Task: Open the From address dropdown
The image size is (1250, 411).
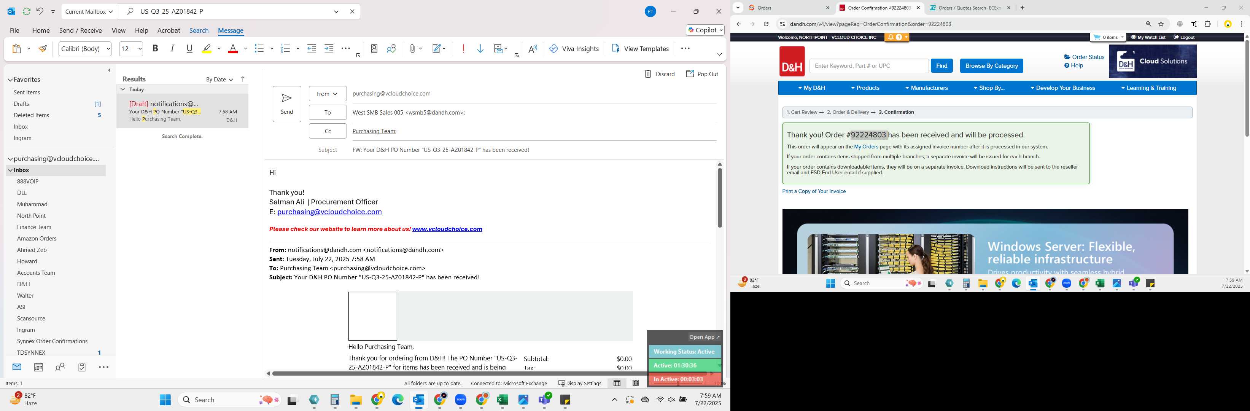Action: pyautogui.click(x=328, y=94)
